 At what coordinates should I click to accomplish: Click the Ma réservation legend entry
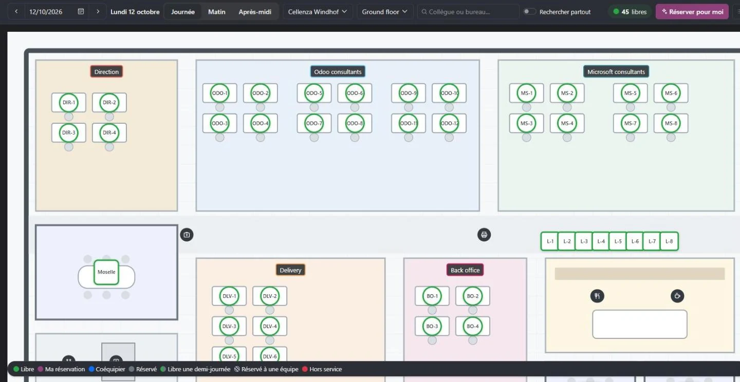tap(61, 369)
